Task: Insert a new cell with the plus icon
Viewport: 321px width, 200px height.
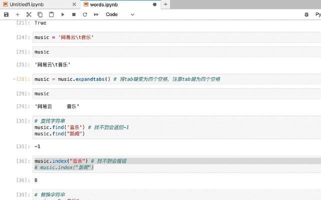Action: click(18, 14)
